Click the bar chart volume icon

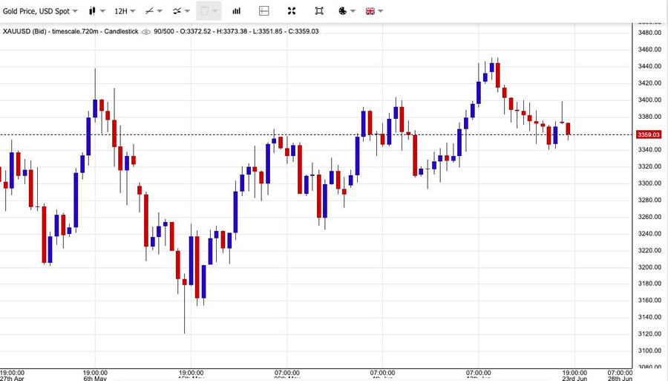pyautogui.click(x=236, y=11)
